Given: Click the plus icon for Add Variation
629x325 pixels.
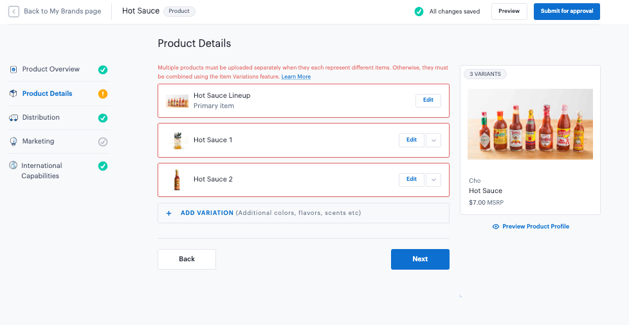Looking at the screenshot, I should pos(169,213).
